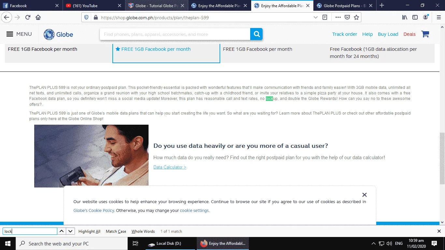
Task: Click man with phone image
Action: pos(91,156)
